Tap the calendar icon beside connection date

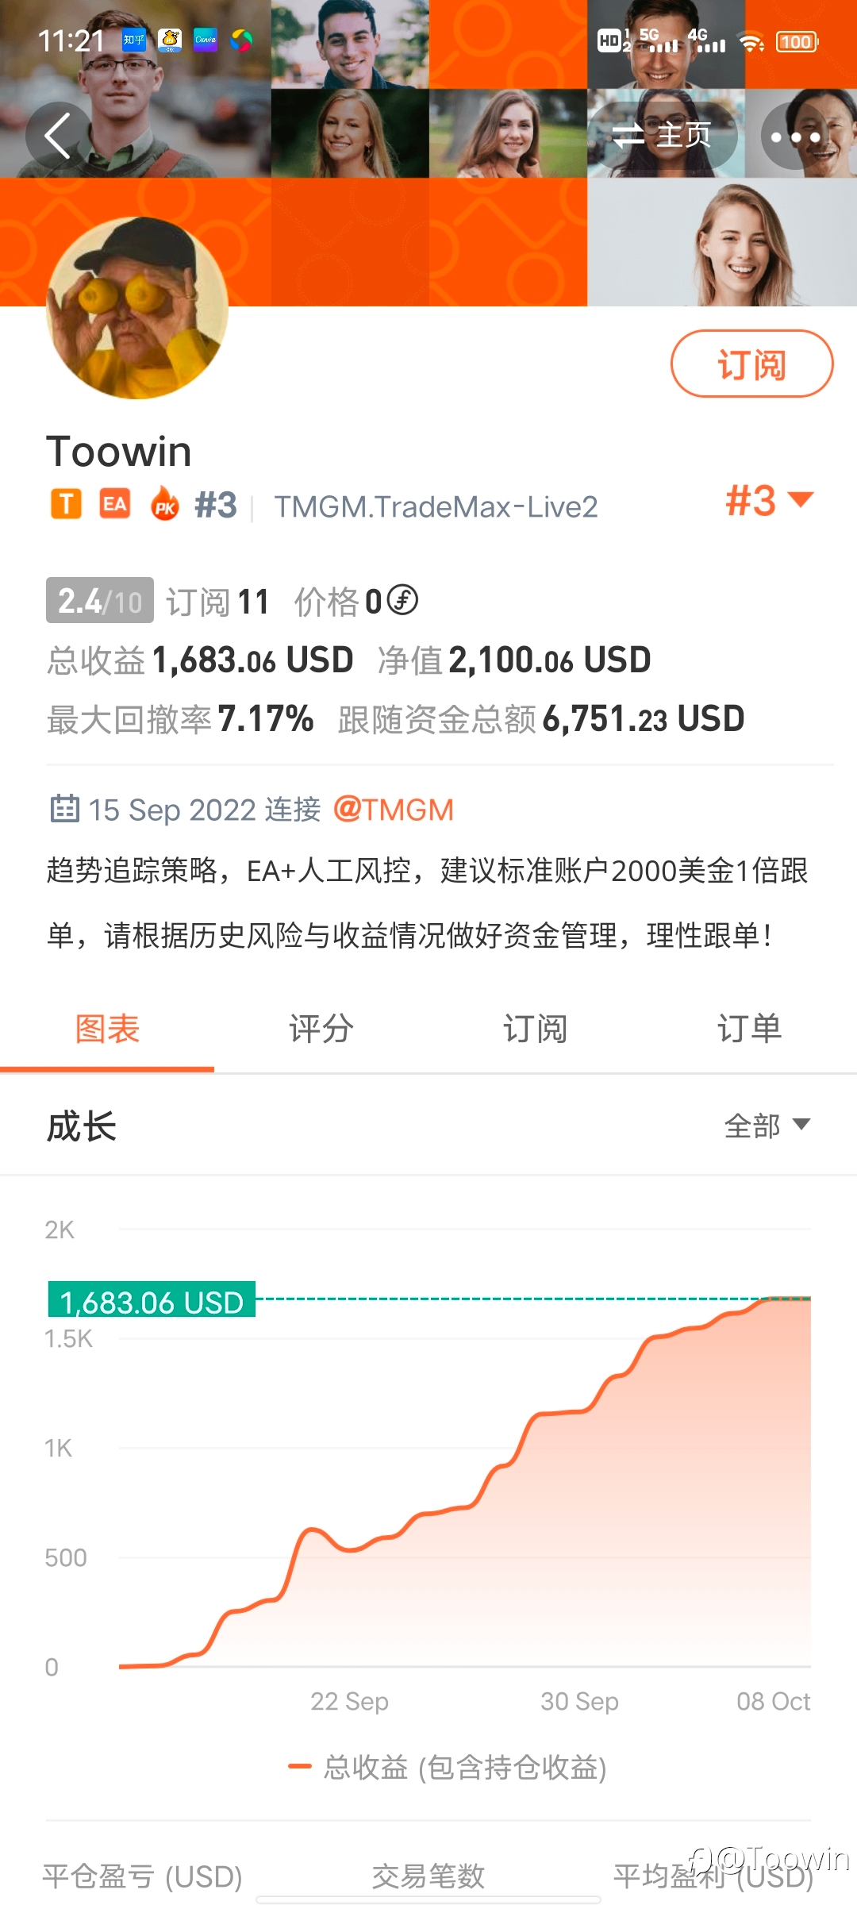pos(64,809)
